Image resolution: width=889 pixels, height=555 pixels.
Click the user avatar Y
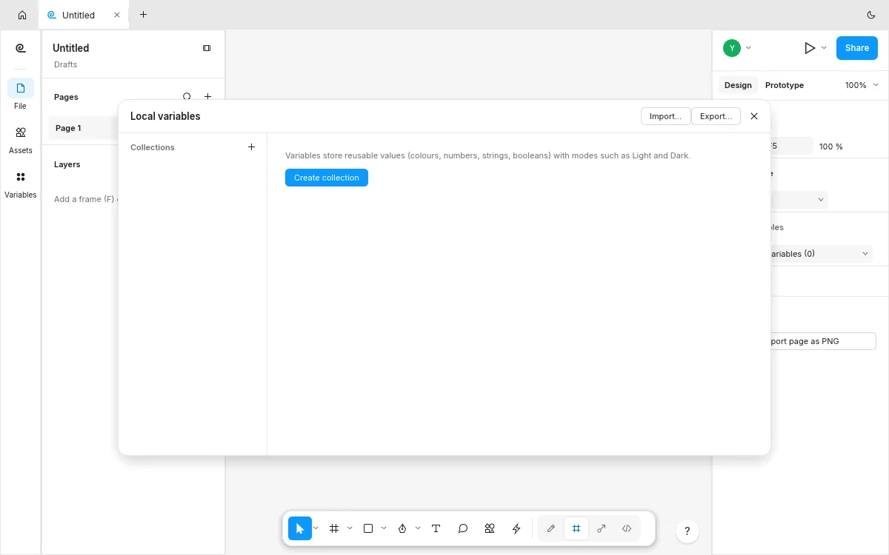point(732,48)
